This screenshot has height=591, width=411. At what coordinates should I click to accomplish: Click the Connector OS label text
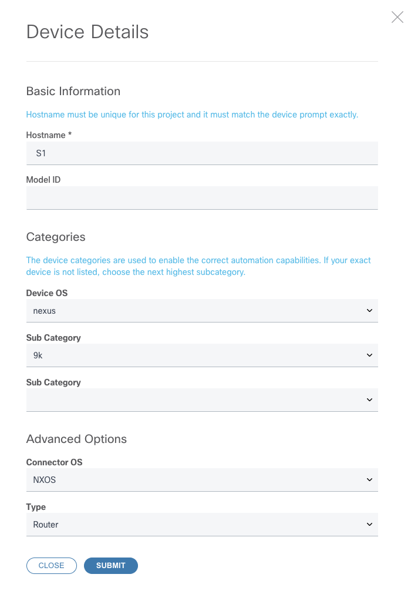click(54, 462)
